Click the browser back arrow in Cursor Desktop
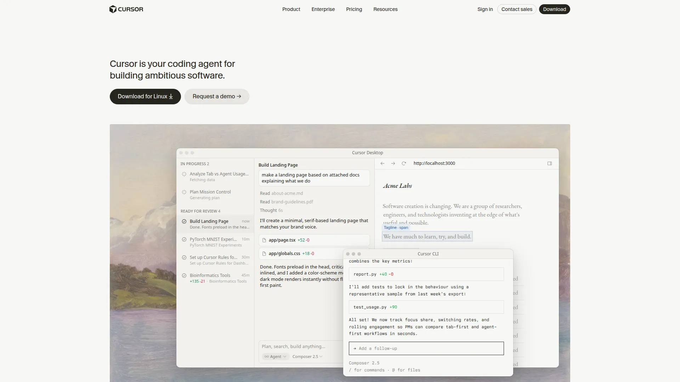 pyautogui.click(x=382, y=163)
